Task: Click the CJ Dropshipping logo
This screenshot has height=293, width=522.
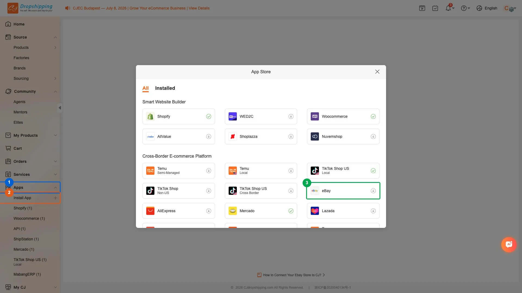Action: [30, 8]
